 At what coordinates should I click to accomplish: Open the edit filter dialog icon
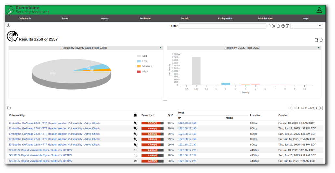[x=287, y=26]
